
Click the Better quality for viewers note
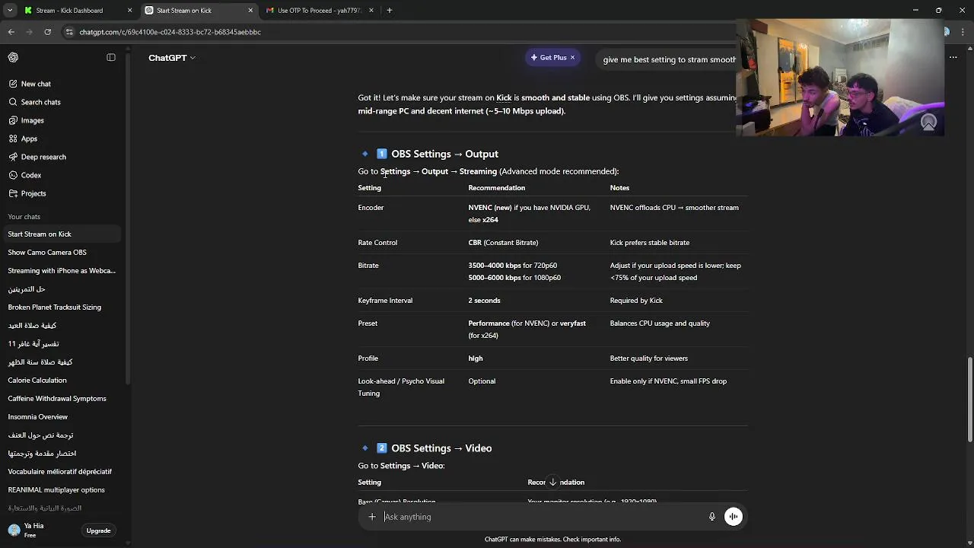pos(648,358)
